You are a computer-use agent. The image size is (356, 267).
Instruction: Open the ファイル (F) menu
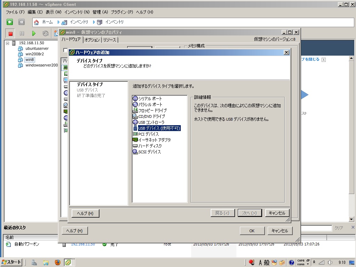[x=15, y=12]
